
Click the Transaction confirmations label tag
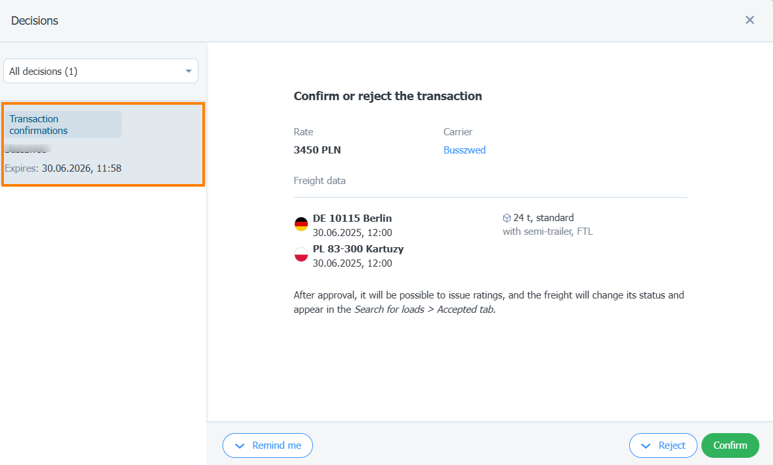click(x=63, y=125)
